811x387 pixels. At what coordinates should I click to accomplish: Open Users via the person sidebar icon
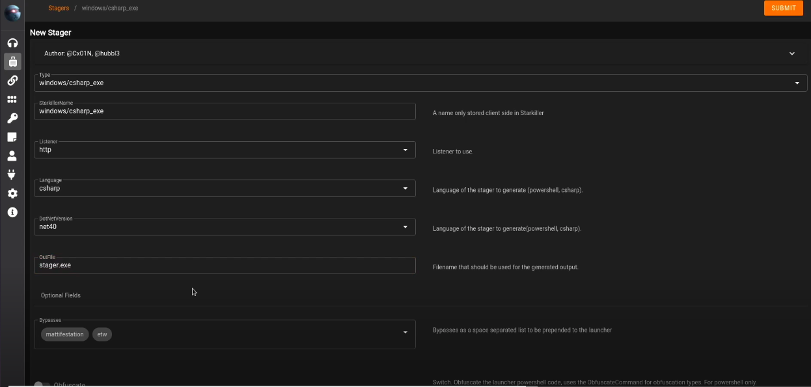[12, 156]
